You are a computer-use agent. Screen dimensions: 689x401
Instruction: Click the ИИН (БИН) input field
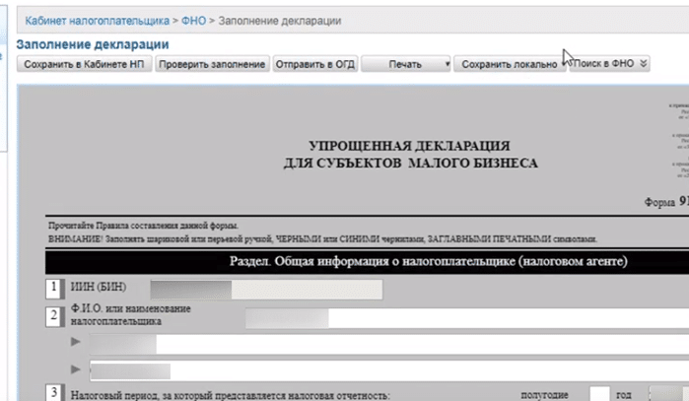tap(266, 290)
